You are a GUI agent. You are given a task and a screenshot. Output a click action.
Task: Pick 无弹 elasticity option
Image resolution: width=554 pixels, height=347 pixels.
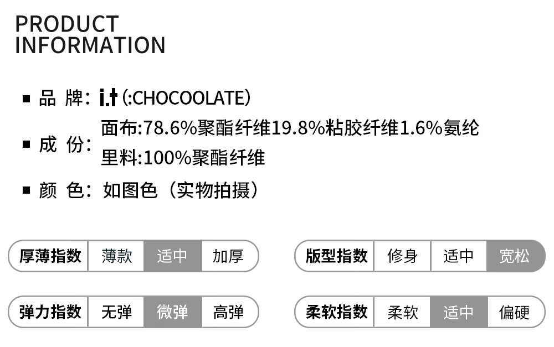pos(116,312)
